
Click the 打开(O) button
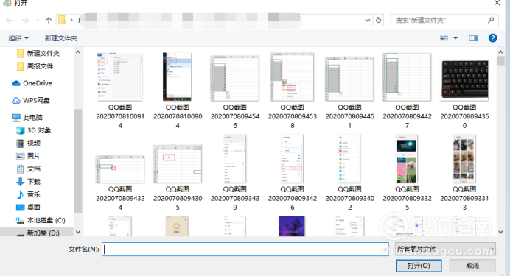[419, 266]
